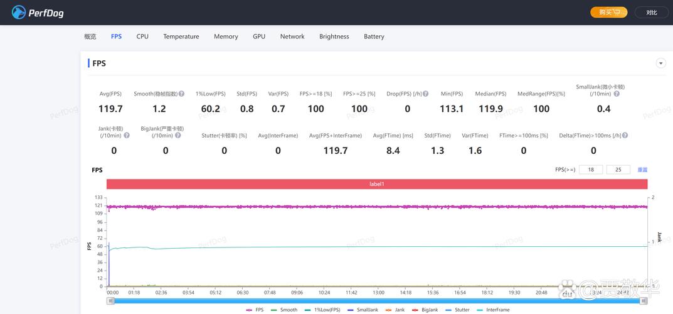Screen dimensions: 673x314
Task: Click help icon beside Drop(FPS) [/h]
Action: coord(425,94)
